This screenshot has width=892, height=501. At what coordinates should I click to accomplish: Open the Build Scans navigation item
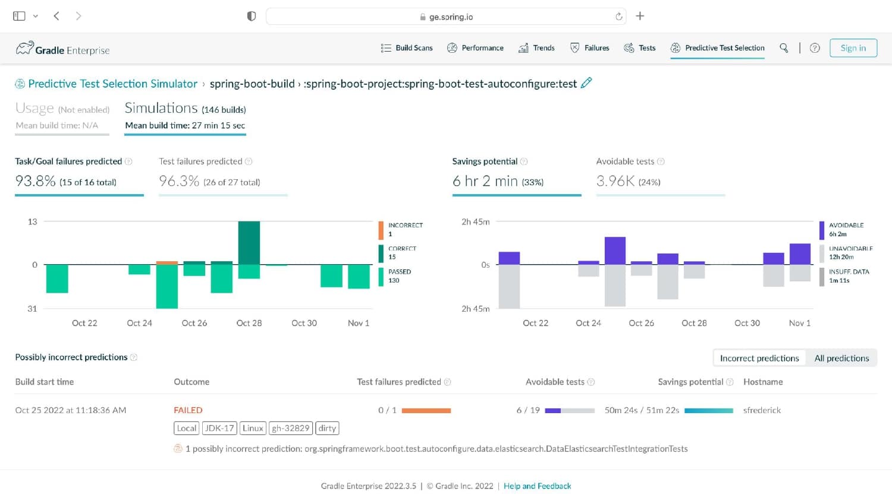point(407,48)
